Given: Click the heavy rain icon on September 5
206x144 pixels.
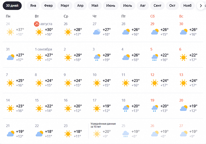Looking at the screenshot, I should coord(154,57).
